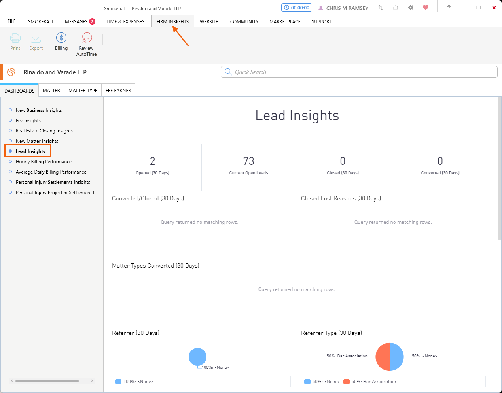
Task: Click the blue Referrer pie chart
Action: point(197,357)
